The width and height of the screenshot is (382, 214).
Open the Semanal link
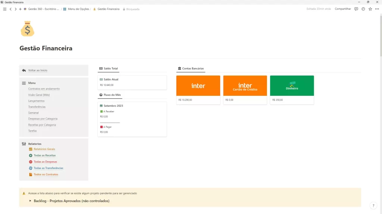(33, 113)
